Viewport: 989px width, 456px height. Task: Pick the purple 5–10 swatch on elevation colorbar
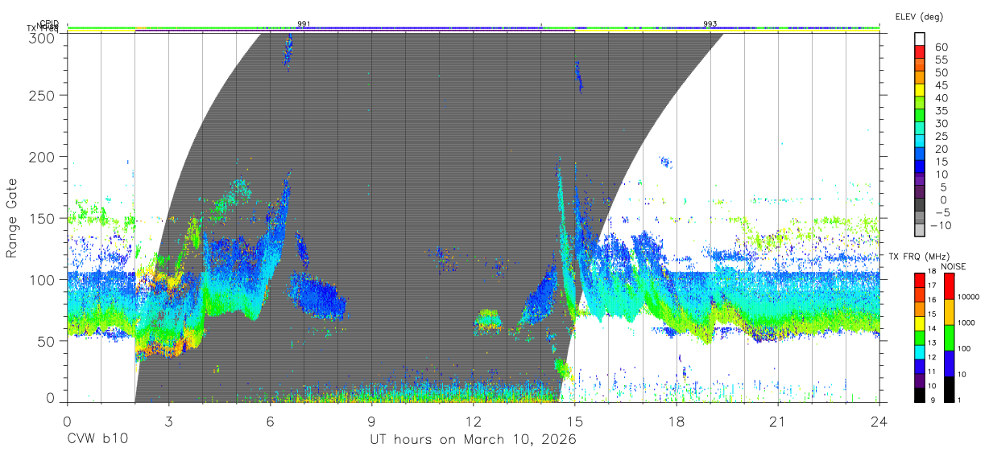tap(920, 181)
